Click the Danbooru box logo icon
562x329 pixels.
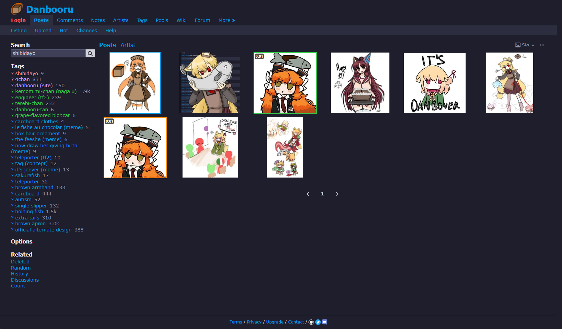(x=17, y=9)
